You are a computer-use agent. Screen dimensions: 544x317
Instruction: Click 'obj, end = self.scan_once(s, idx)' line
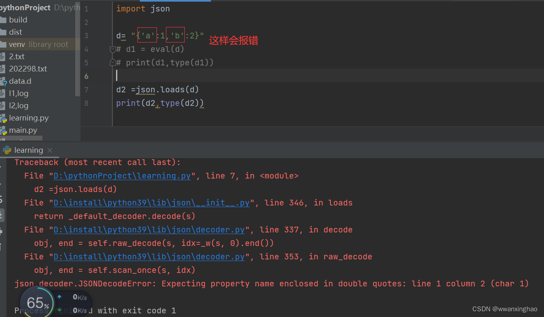tap(115, 270)
